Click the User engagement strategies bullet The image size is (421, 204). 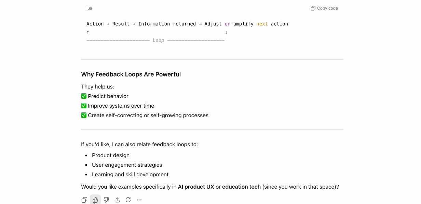(127, 165)
